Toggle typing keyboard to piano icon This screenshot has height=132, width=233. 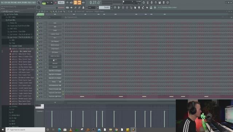point(67,7)
